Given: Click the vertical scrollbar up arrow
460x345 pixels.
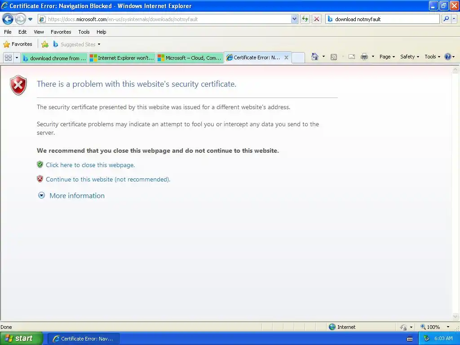Looking at the screenshot, I should 456,70.
